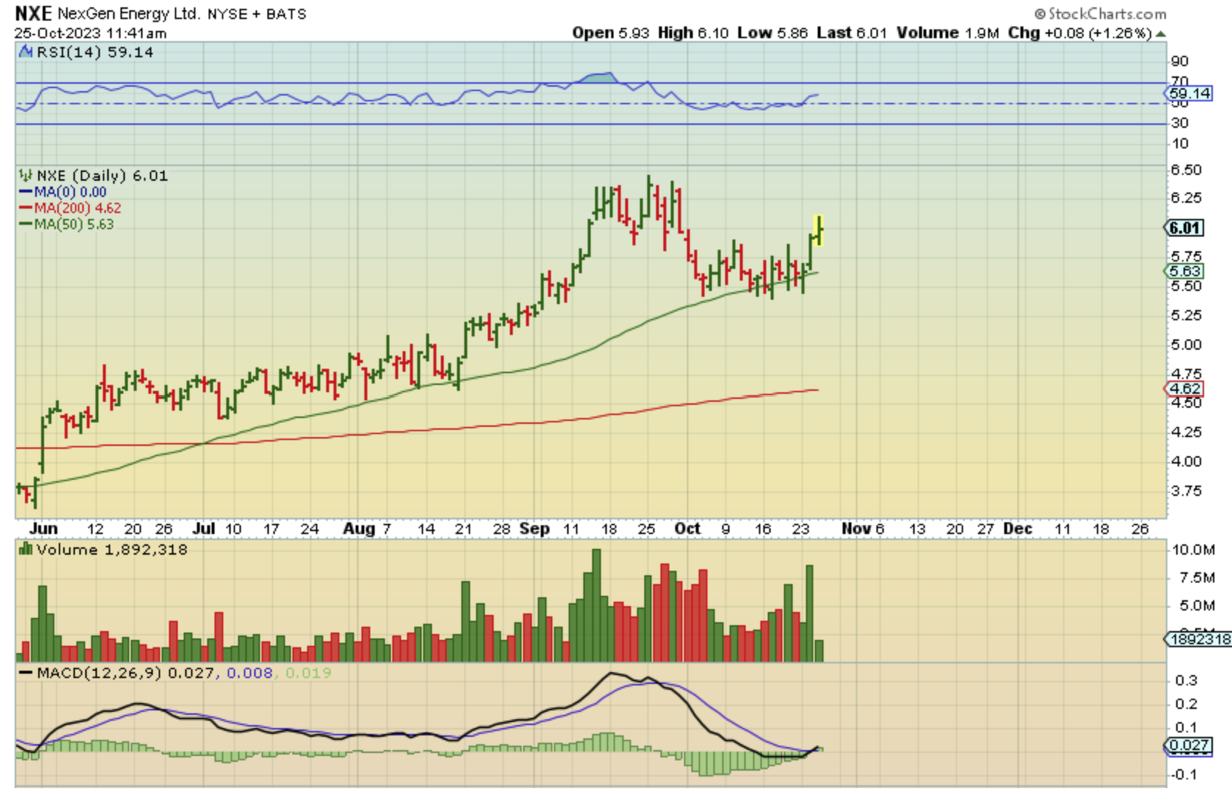Click the 1892318 tag on volume axis
This screenshot has width=1232, height=789.
point(1198,639)
